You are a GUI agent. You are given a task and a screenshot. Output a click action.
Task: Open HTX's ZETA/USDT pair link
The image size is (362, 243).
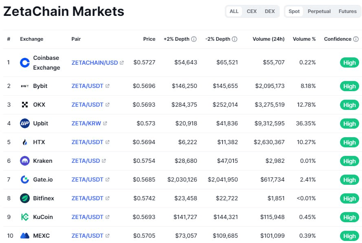(87, 142)
